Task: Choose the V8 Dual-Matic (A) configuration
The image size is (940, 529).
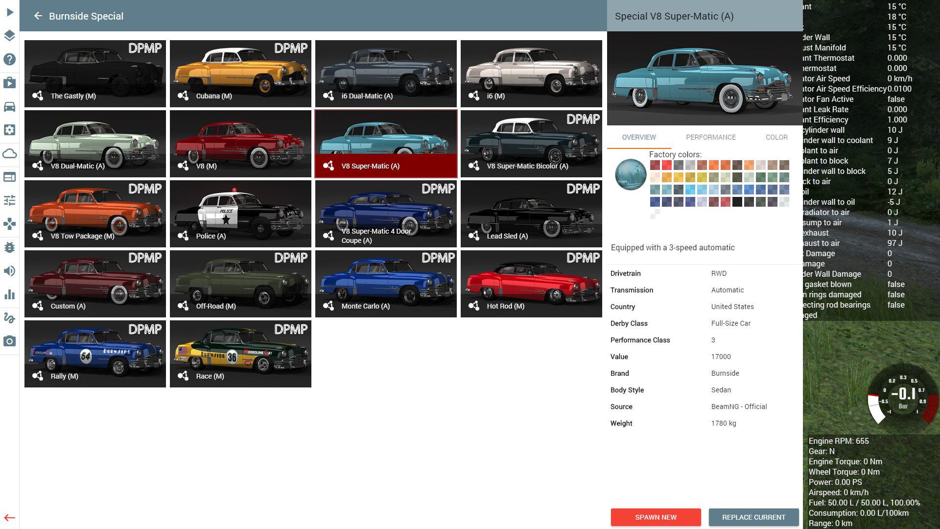Action: [x=95, y=144]
